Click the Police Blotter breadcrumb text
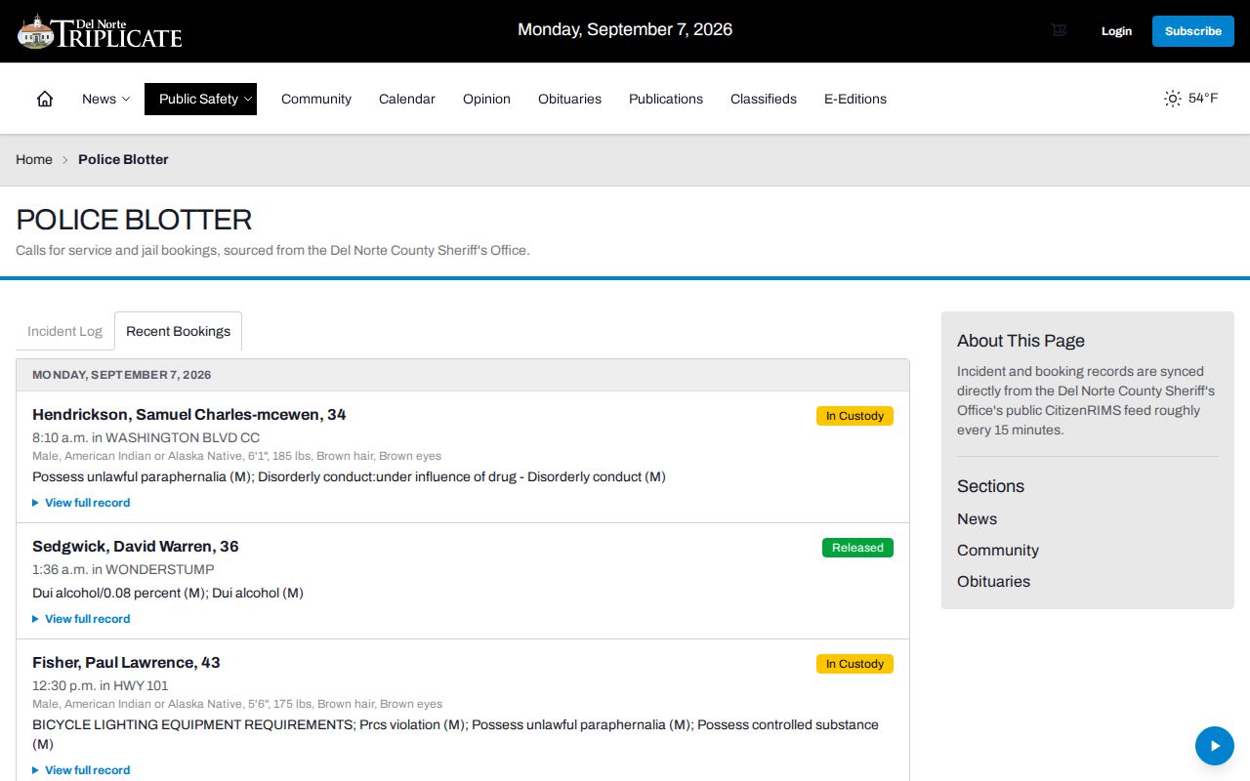Screen dimensions: 1250x781 pyautogui.click(x=123, y=159)
